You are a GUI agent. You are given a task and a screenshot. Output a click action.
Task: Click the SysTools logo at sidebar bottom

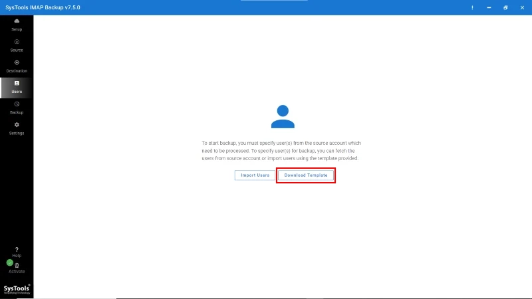(17, 289)
